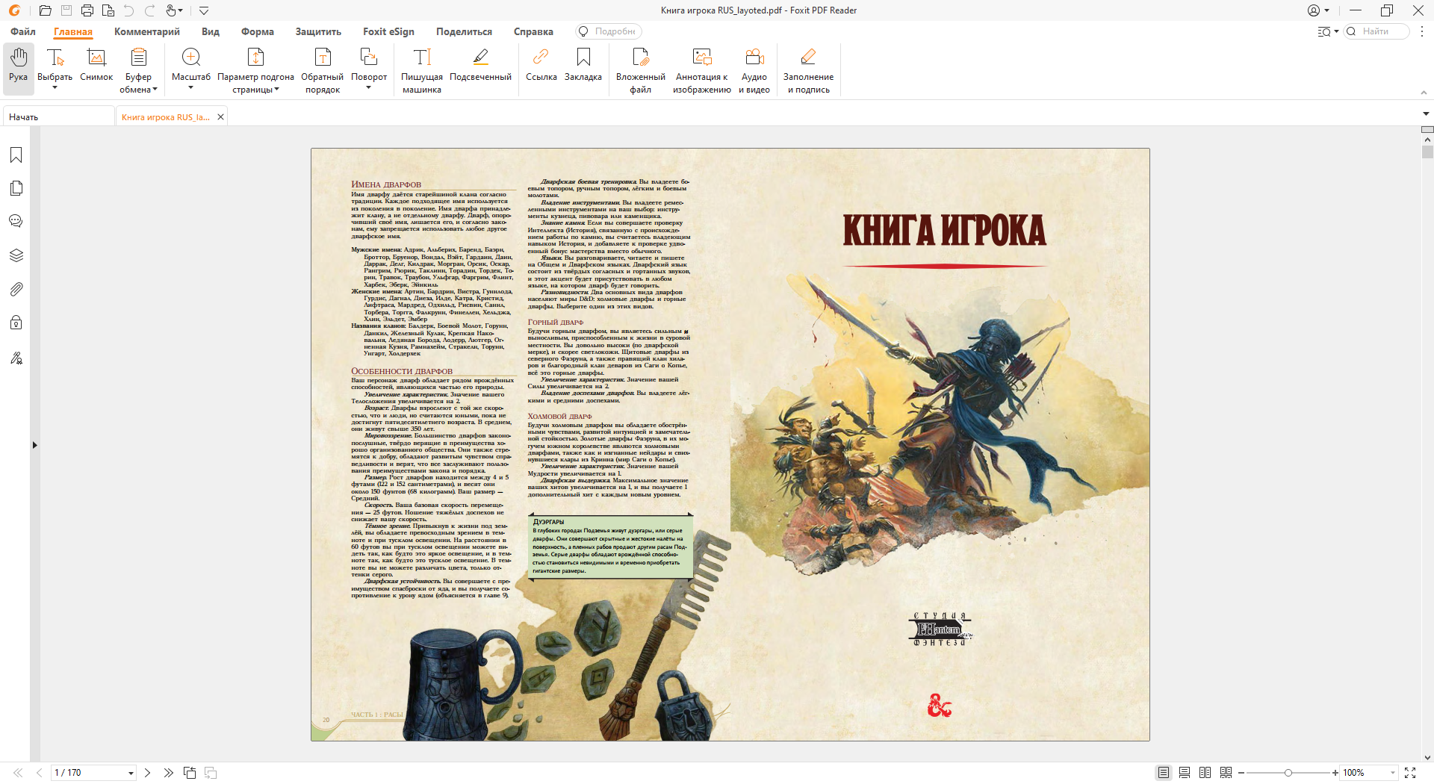This screenshot has height=784, width=1434.
Task: Click the Print icon in quick access bar
Action: pyautogui.click(x=87, y=10)
